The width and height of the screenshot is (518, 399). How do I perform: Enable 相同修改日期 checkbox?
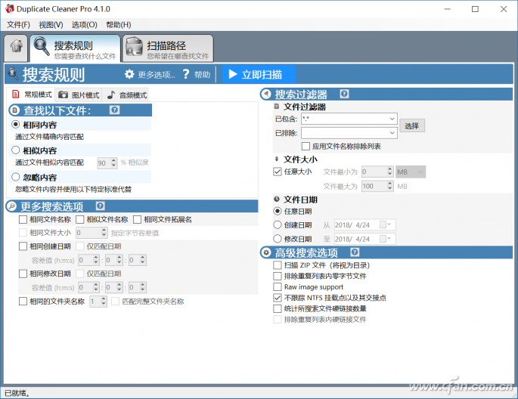pos(23,274)
